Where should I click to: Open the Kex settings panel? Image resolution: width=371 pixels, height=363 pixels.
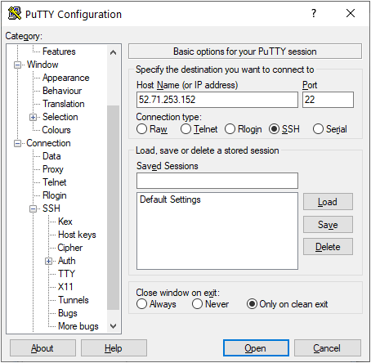[65, 222]
